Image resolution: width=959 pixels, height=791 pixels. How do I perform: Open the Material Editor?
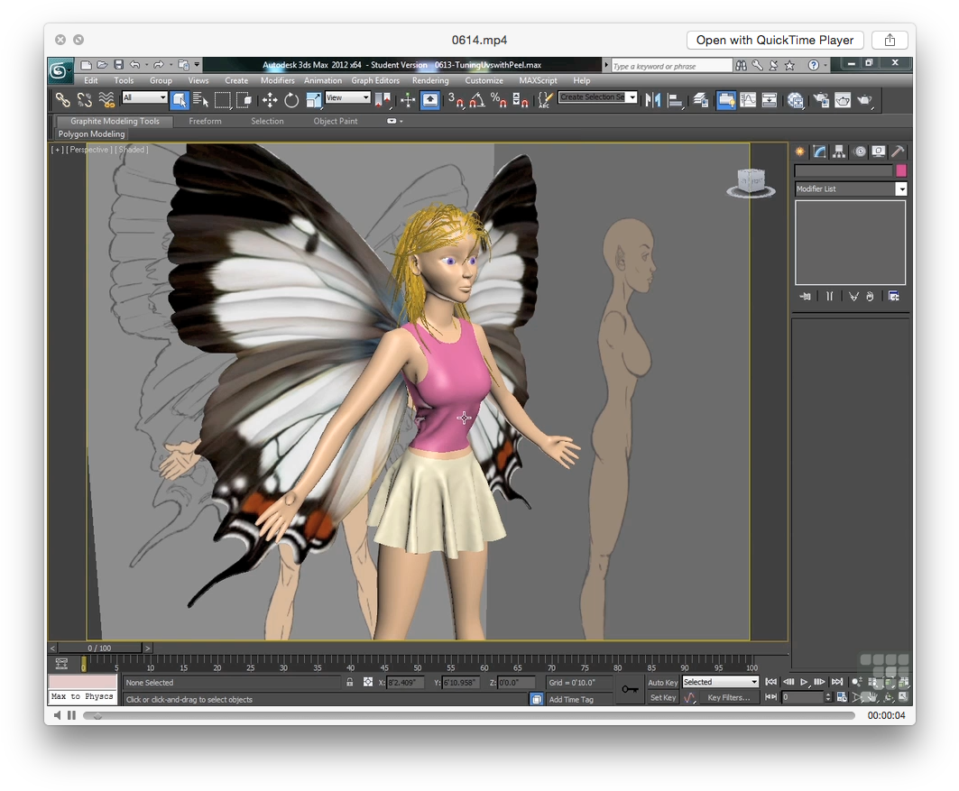click(x=796, y=99)
